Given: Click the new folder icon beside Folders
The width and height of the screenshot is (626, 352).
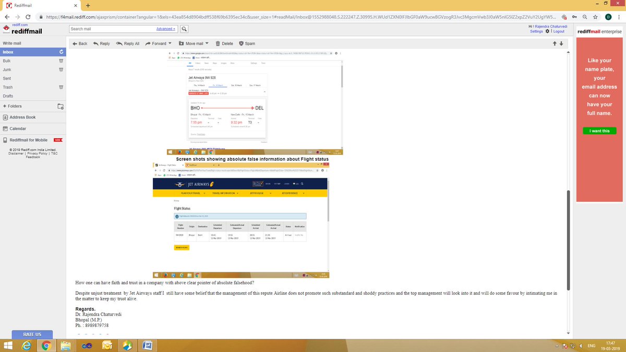Looking at the screenshot, I should (x=61, y=106).
